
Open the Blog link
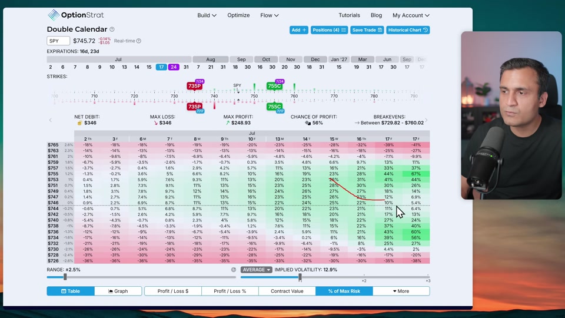coord(376,15)
